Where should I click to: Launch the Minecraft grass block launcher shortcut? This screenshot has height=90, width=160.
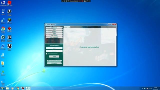pyautogui.click(x=9, y=21)
